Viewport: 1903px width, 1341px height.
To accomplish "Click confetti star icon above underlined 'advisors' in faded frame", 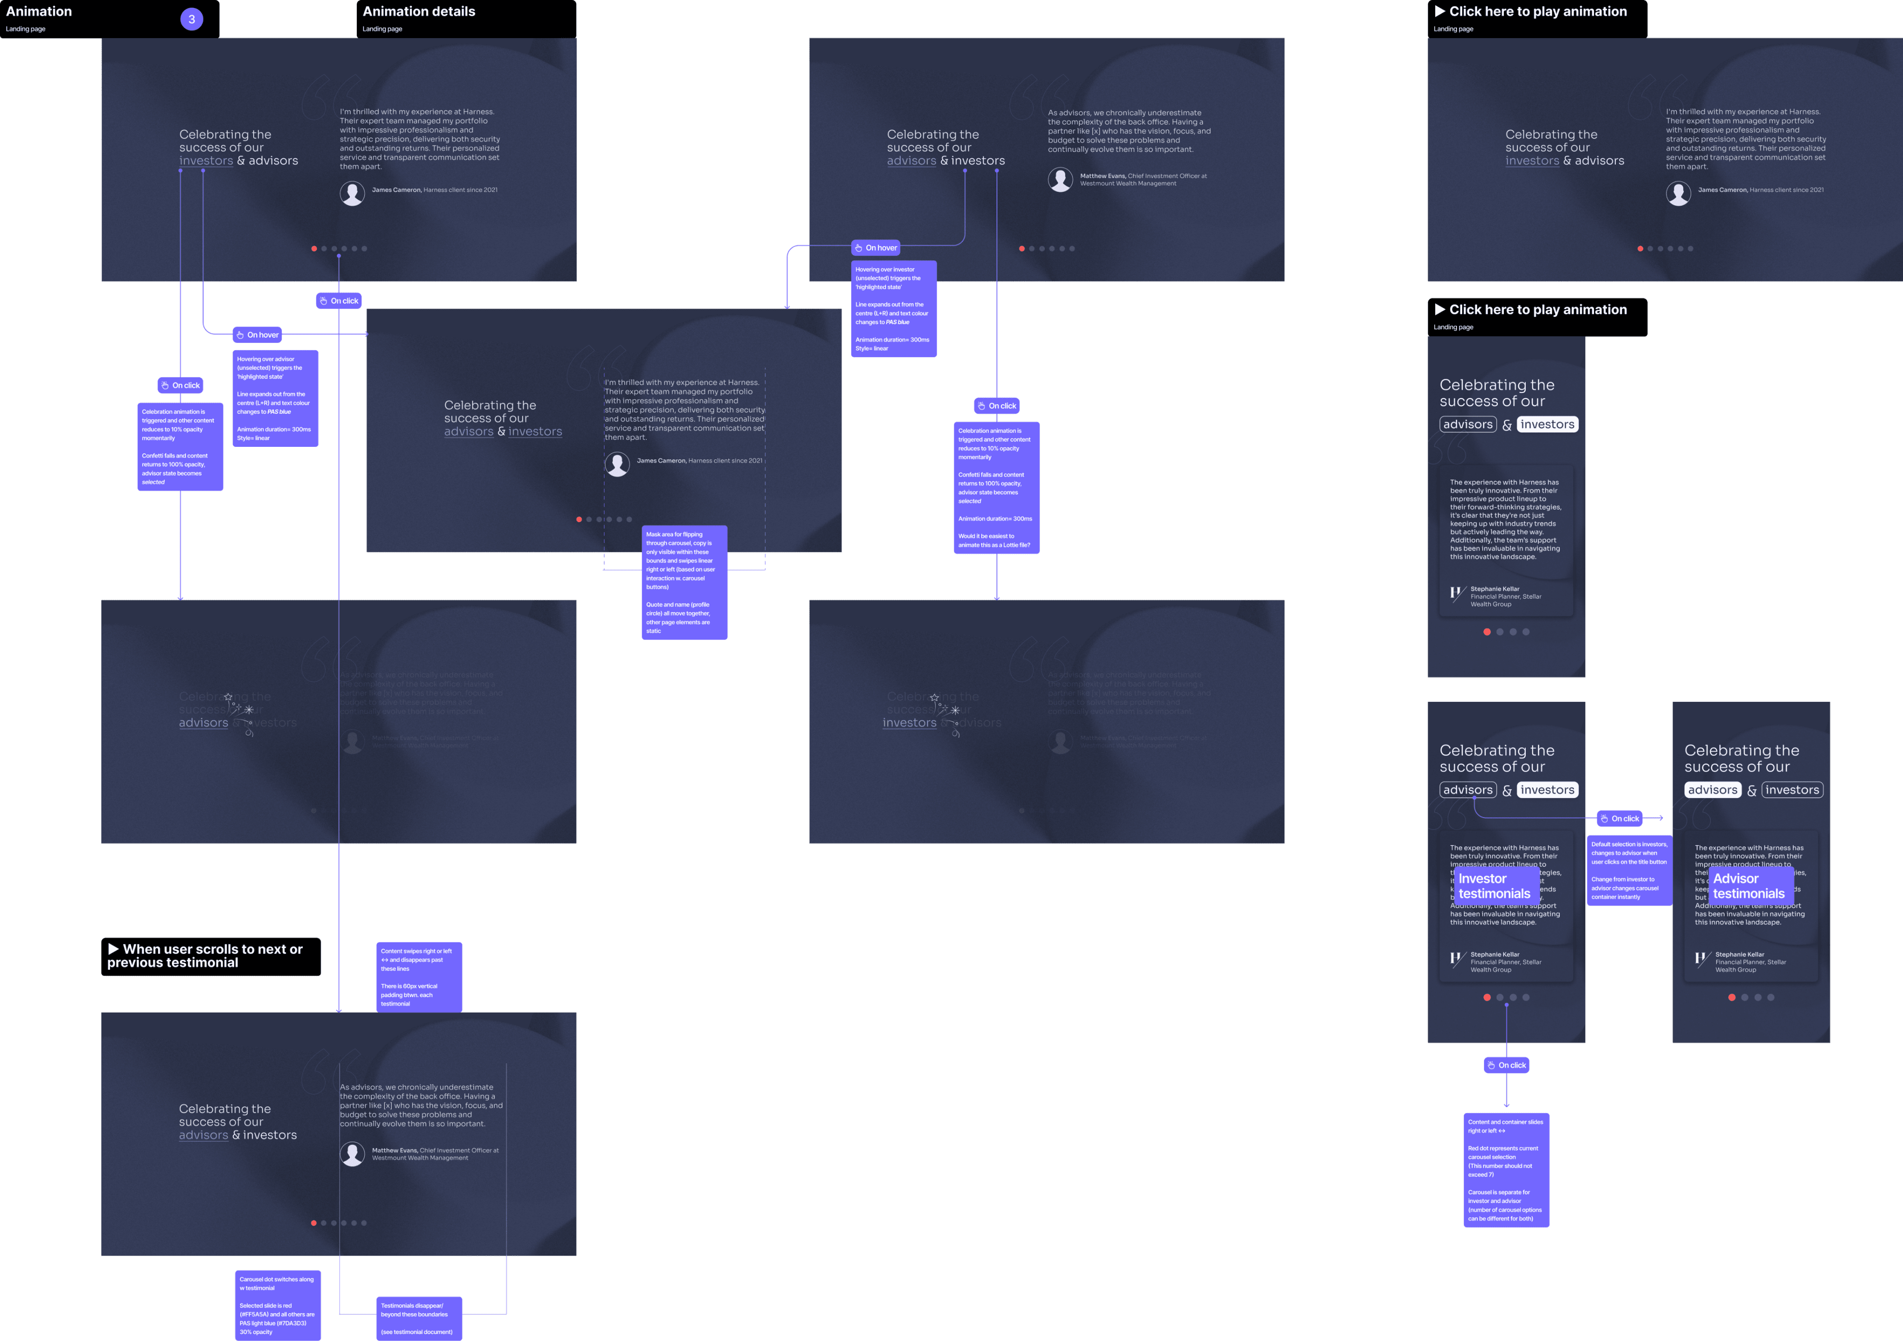I will coord(228,697).
